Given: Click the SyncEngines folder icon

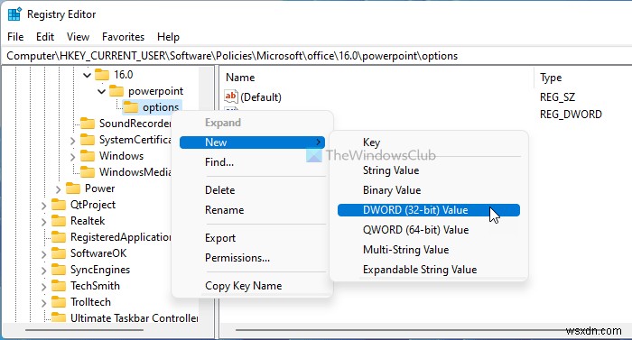Looking at the screenshot, I should [59, 270].
